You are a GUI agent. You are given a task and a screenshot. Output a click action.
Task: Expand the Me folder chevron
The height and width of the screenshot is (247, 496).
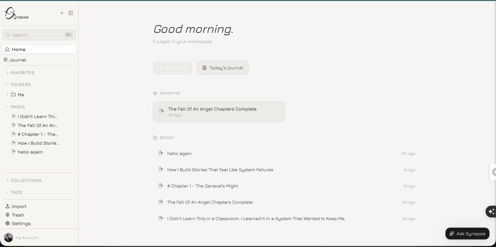7,94
